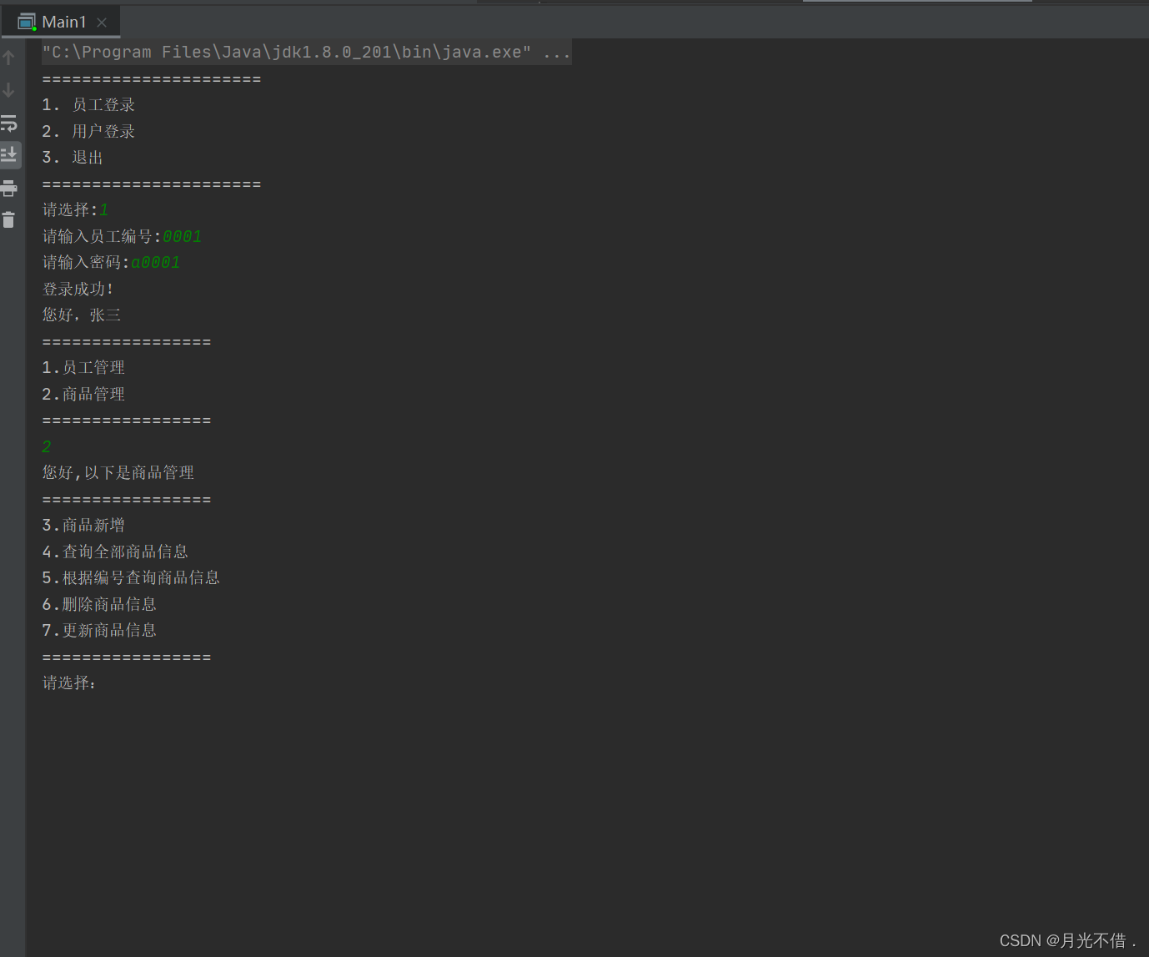
Task: Click the greeting line '您好, 张三'
Action: coord(82,315)
